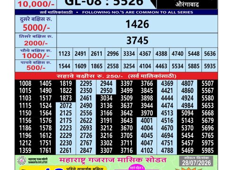Click sixth prize number 4102
This screenshot has height=170, width=227.
tap(147, 151)
